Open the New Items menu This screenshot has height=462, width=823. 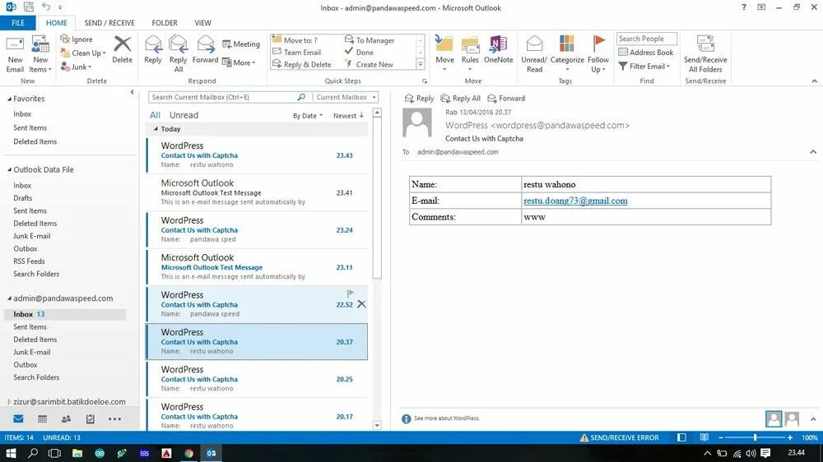coord(40,54)
